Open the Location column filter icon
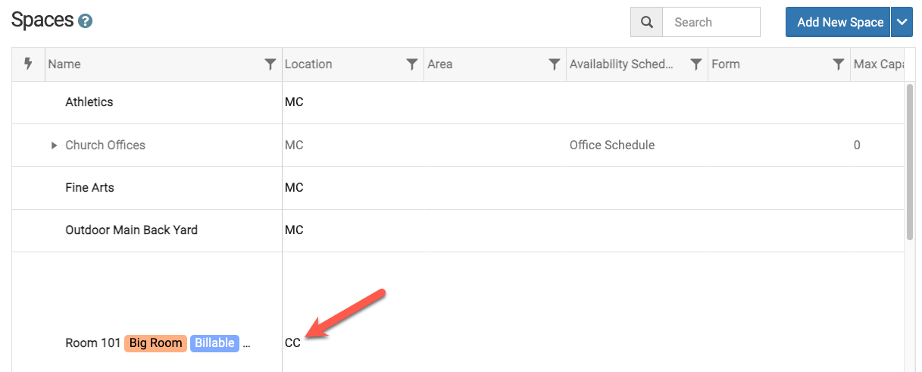 click(412, 64)
